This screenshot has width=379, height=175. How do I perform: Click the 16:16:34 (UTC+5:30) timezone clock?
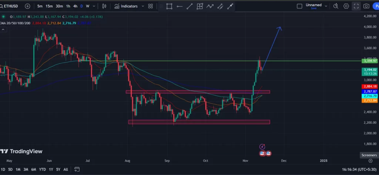click(358, 170)
